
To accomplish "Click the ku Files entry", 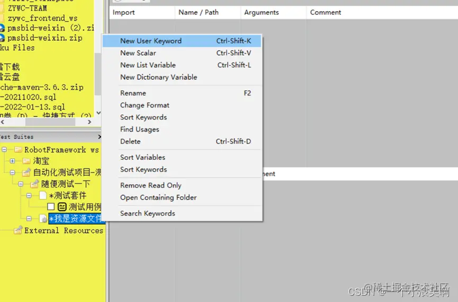I will 17,48.
